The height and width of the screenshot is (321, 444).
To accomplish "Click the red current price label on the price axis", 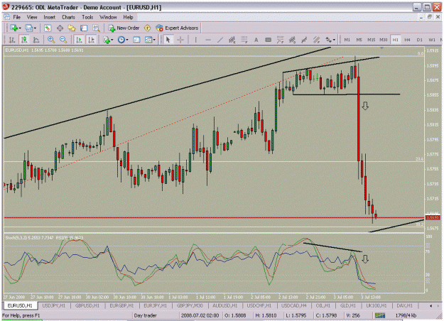I will pos(433,218).
